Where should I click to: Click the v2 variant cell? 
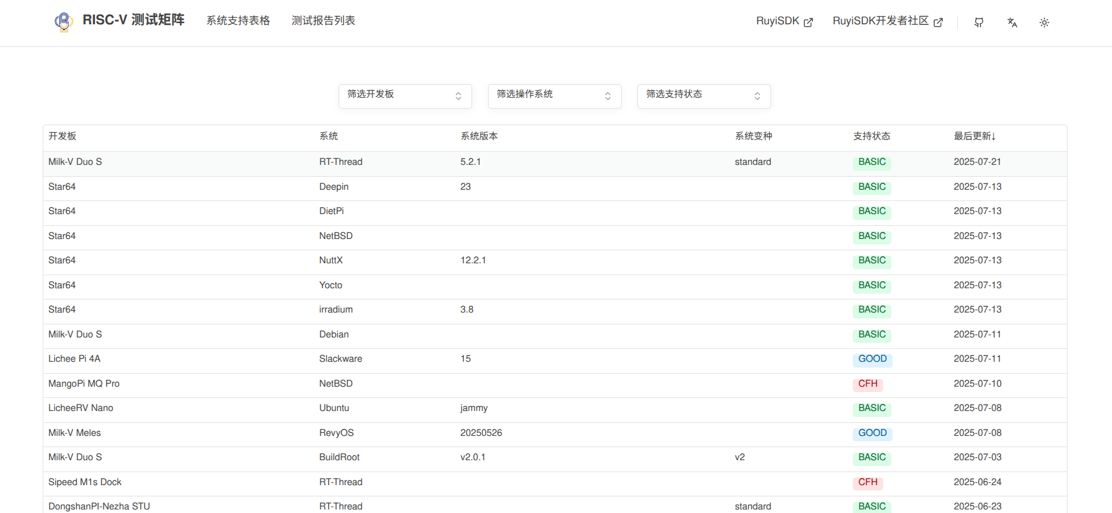pos(740,457)
